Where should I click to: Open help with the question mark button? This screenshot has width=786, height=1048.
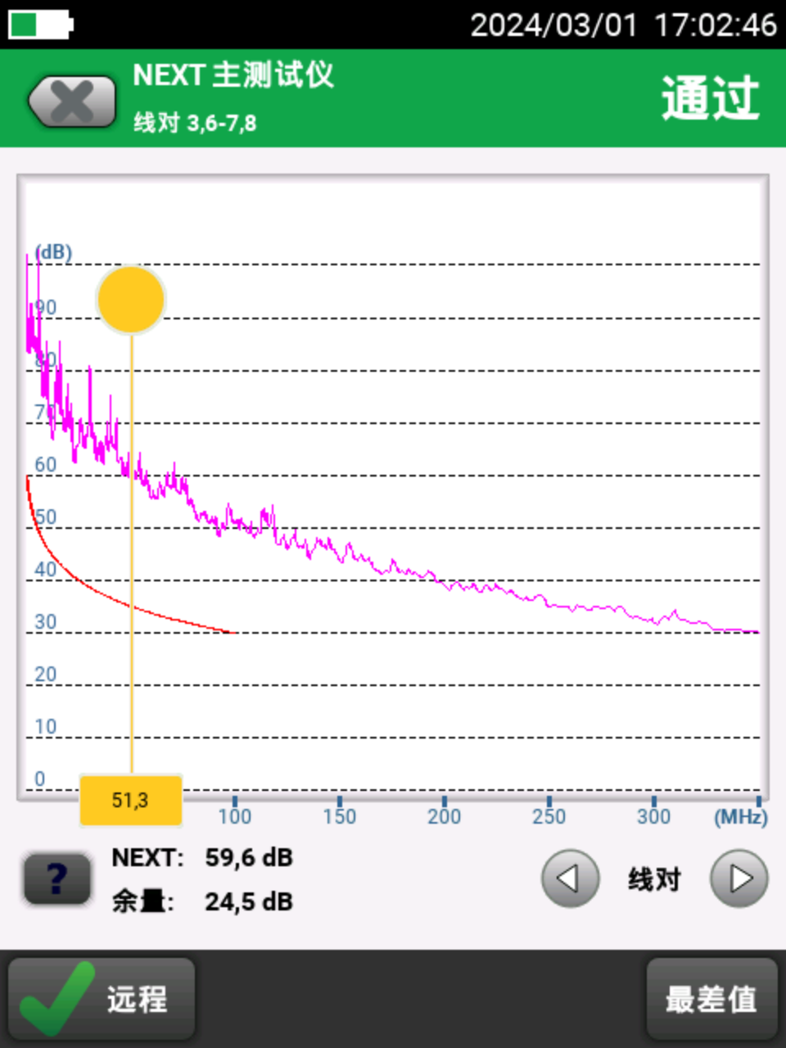[x=56, y=879]
